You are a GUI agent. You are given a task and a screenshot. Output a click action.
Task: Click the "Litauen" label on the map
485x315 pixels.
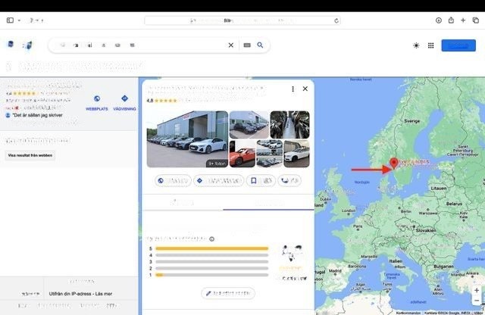pos(439,189)
